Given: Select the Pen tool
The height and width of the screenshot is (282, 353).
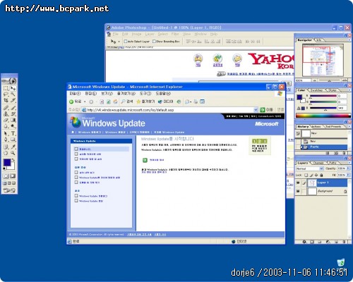Looking at the screenshot, I should [x=6, y=140].
